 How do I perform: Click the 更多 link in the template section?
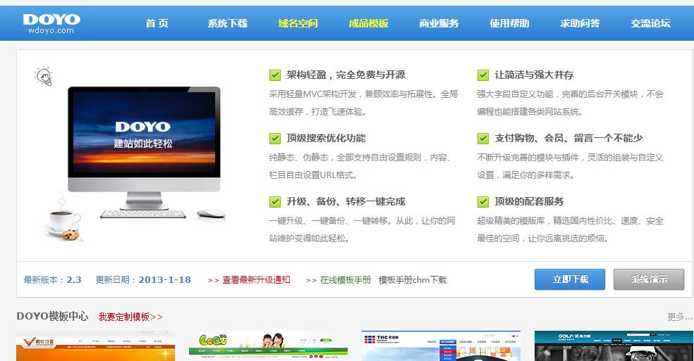coord(680,317)
